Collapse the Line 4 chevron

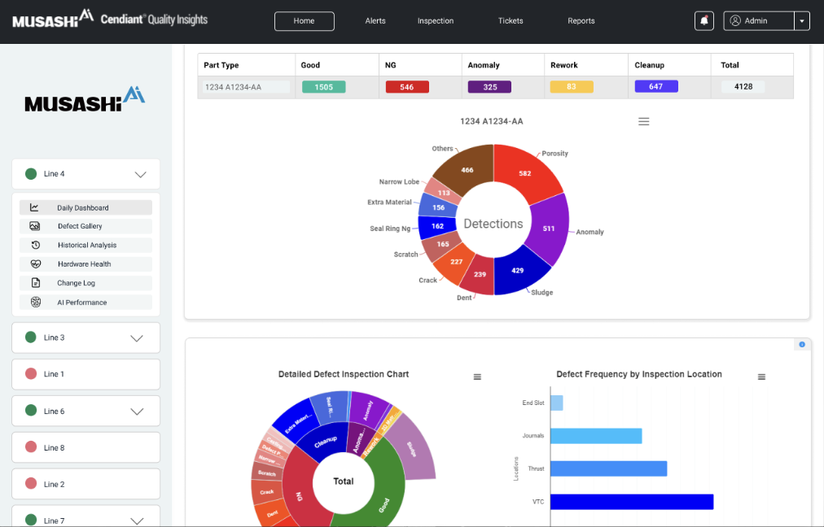click(140, 175)
